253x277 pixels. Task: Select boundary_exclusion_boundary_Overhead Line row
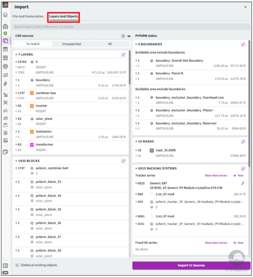click(190, 100)
